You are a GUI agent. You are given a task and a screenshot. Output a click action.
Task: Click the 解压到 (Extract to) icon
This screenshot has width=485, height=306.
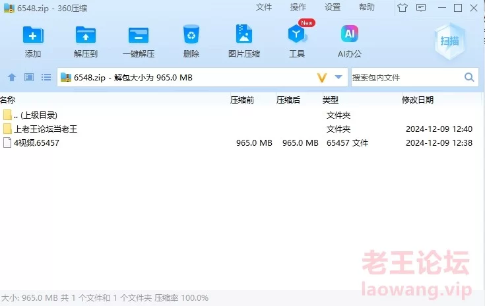click(86, 35)
